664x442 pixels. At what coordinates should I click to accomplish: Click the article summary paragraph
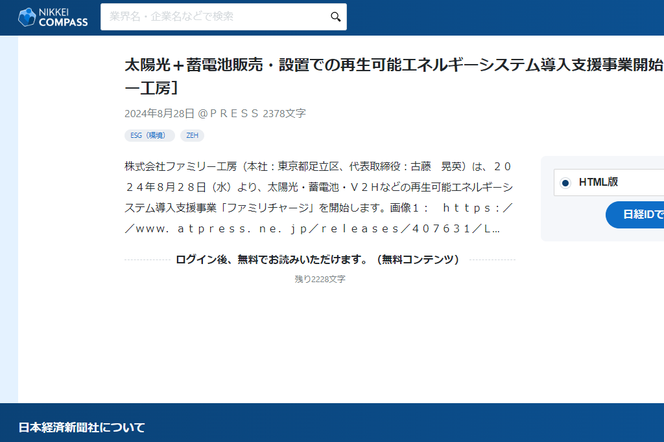pyautogui.click(x=319, y=197)
